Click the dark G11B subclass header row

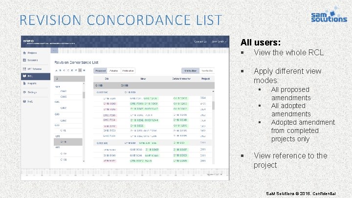(154, 86)
